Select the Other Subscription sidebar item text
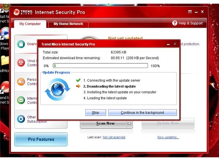The width and height of the screenshot is (219, 158). click(x=37, y=119)
